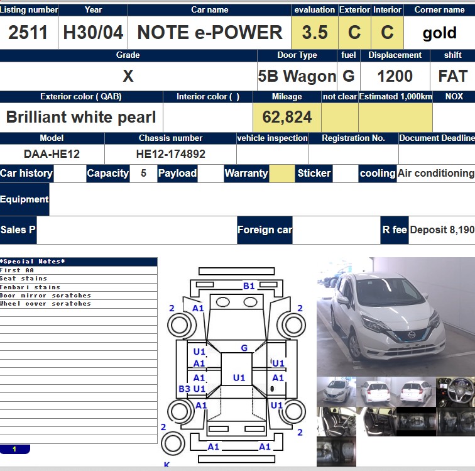The image size is (475, 471).
Task: Click car name NOTE e-POWER
Action: pos(210,33)
